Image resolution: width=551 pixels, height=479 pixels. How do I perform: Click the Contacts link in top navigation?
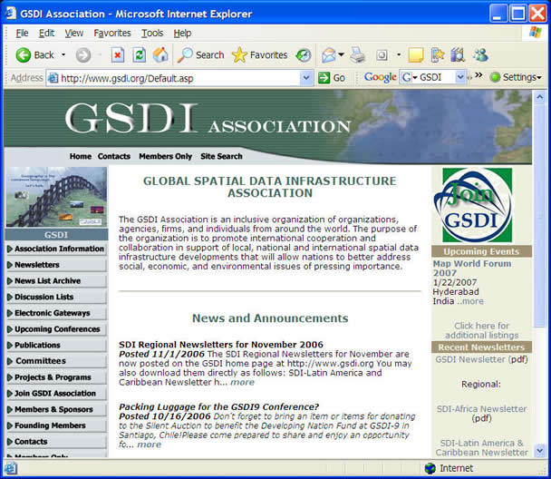tap(114, 157)
